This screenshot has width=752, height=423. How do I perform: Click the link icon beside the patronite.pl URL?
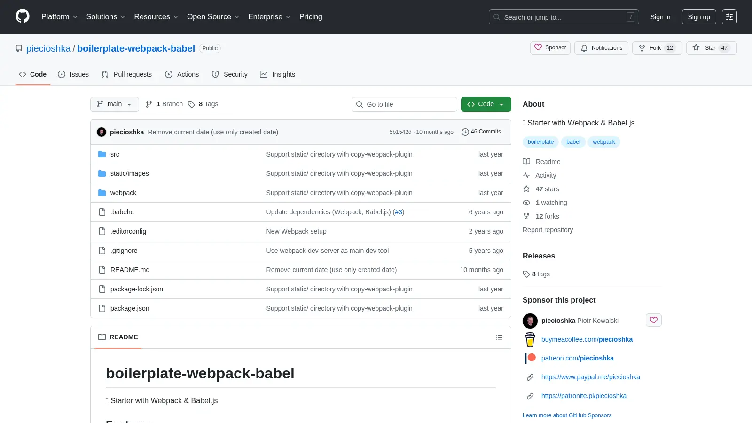(530, 396)
